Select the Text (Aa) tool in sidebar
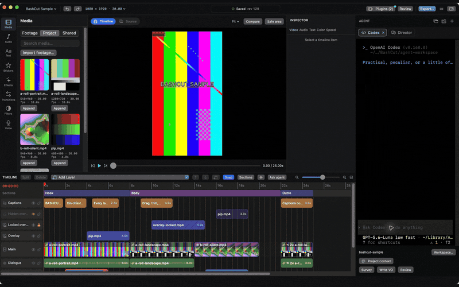Viewport: 459px width, 287px height. (x=8, y=53)
